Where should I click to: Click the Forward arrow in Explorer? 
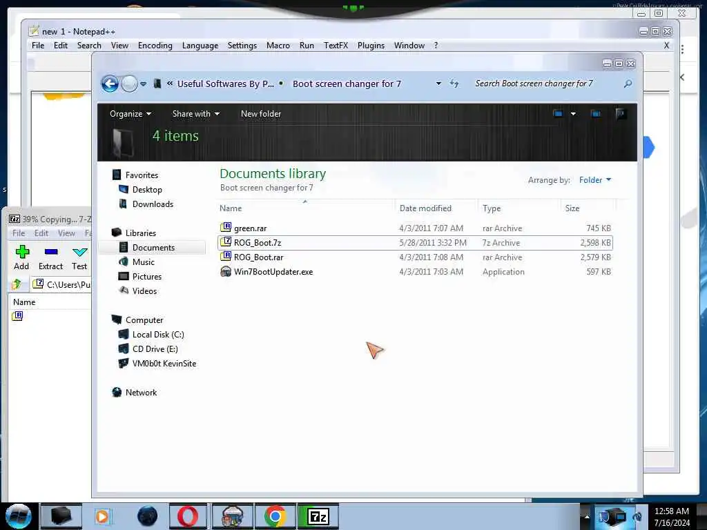pyautogui.click(x=129, y=84)
